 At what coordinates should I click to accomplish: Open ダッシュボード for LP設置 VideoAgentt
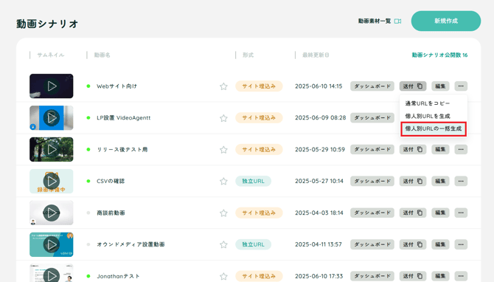coord(372,118)
